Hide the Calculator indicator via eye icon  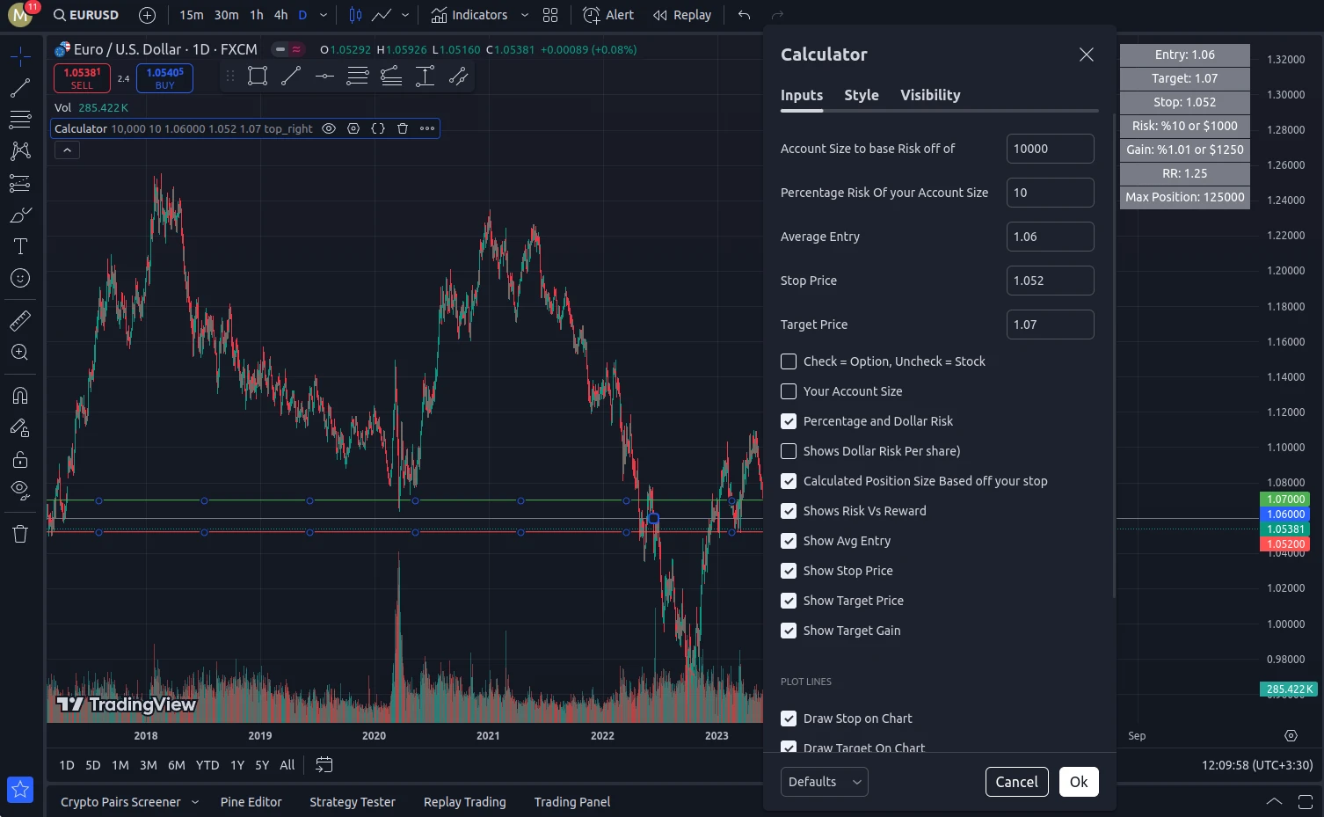[329, 128]
